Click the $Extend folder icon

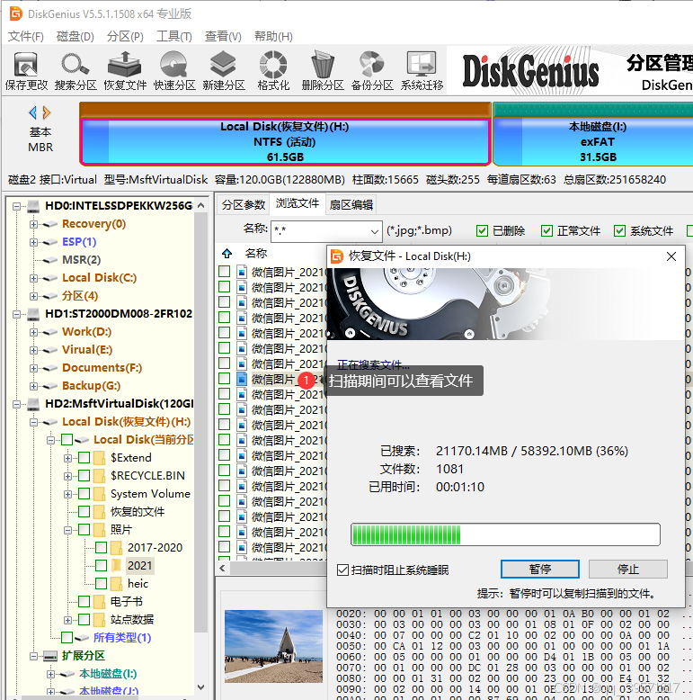100,458
